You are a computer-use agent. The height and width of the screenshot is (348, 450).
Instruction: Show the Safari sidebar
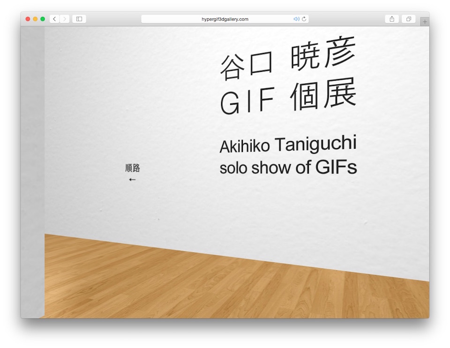pos(79,19)
